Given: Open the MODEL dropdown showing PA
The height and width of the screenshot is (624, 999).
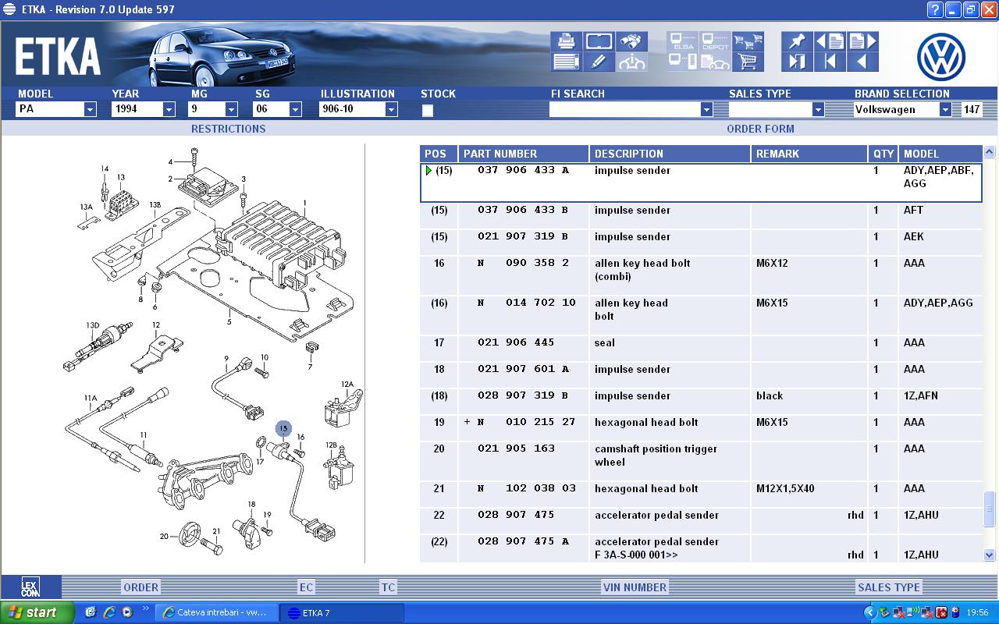Looking at the screenshot, I should click(x=90, y=110).
